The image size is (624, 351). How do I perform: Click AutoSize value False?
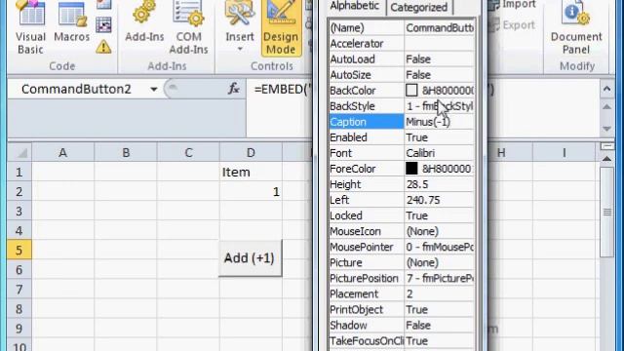pos(418,75)
